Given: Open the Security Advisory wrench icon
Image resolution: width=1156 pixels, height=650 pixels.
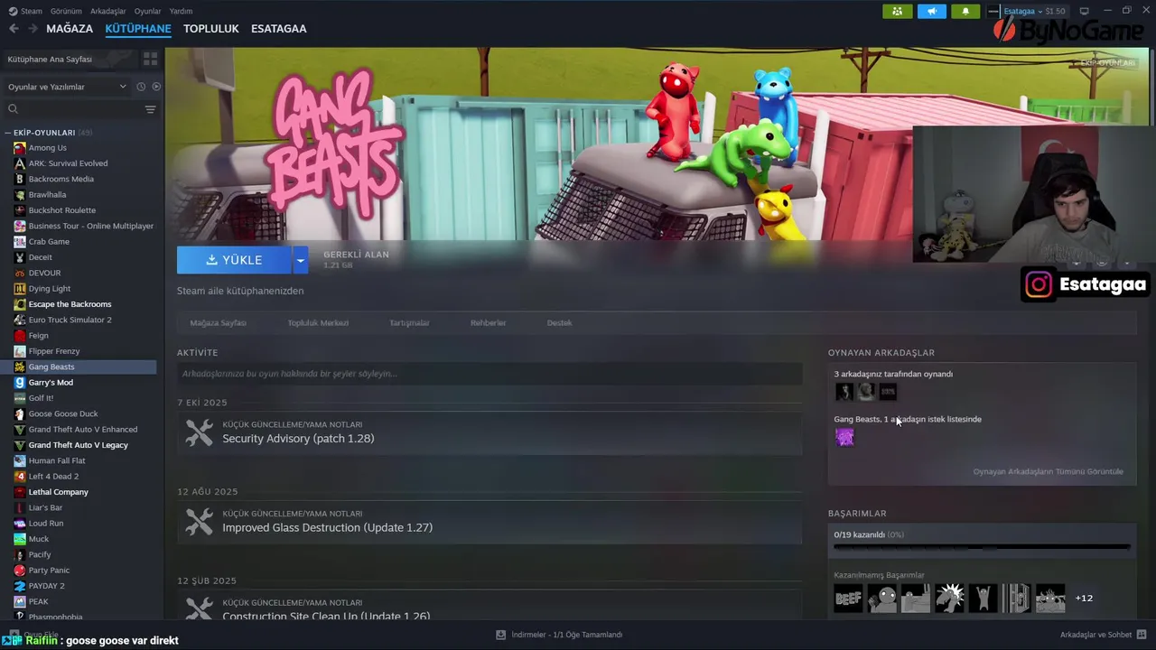Looking at the screenshot, I should tap(199, 432).
